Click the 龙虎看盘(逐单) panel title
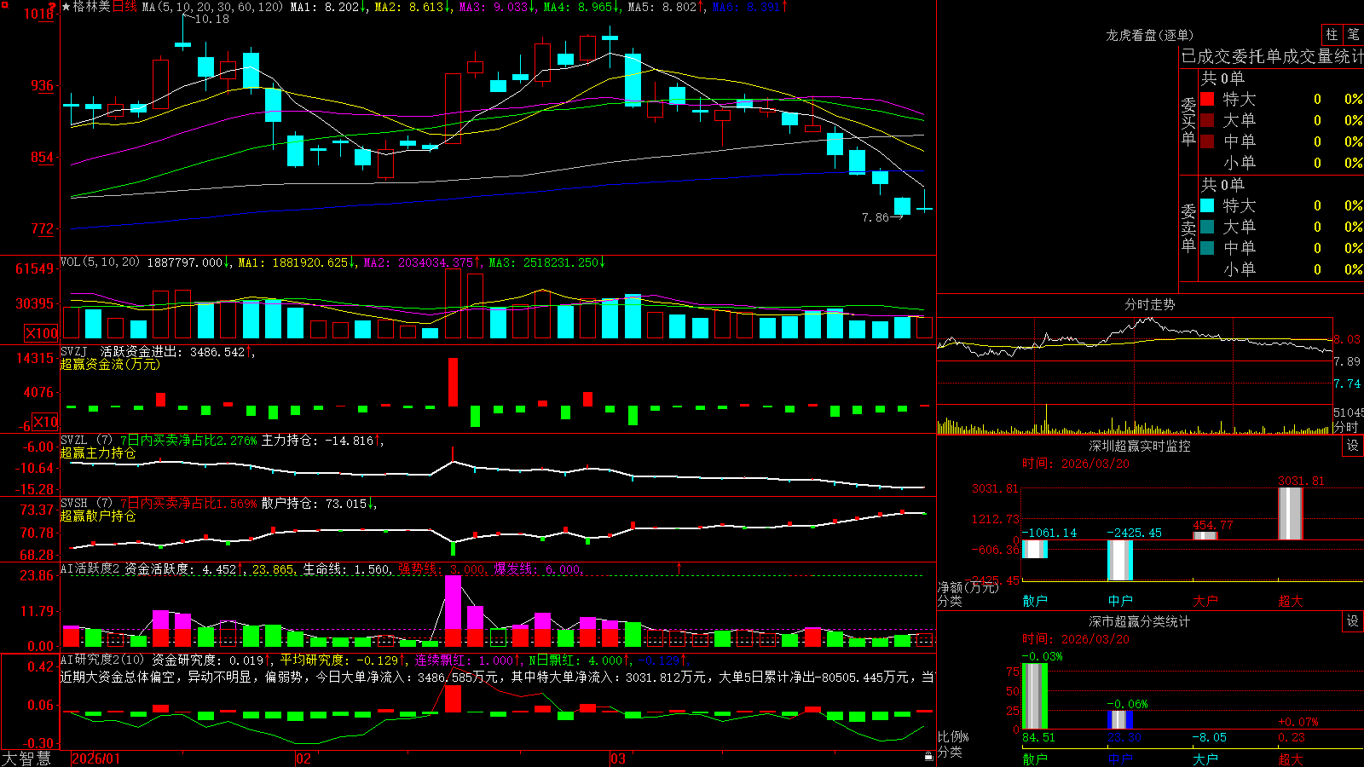 (x=1150, y=35)
